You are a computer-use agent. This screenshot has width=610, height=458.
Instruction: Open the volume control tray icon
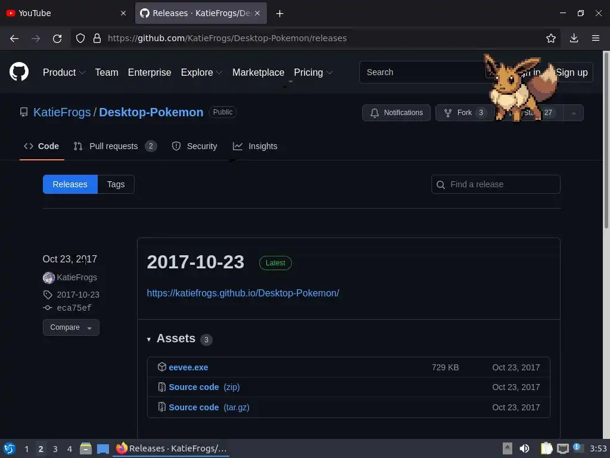tap(524, 448)
